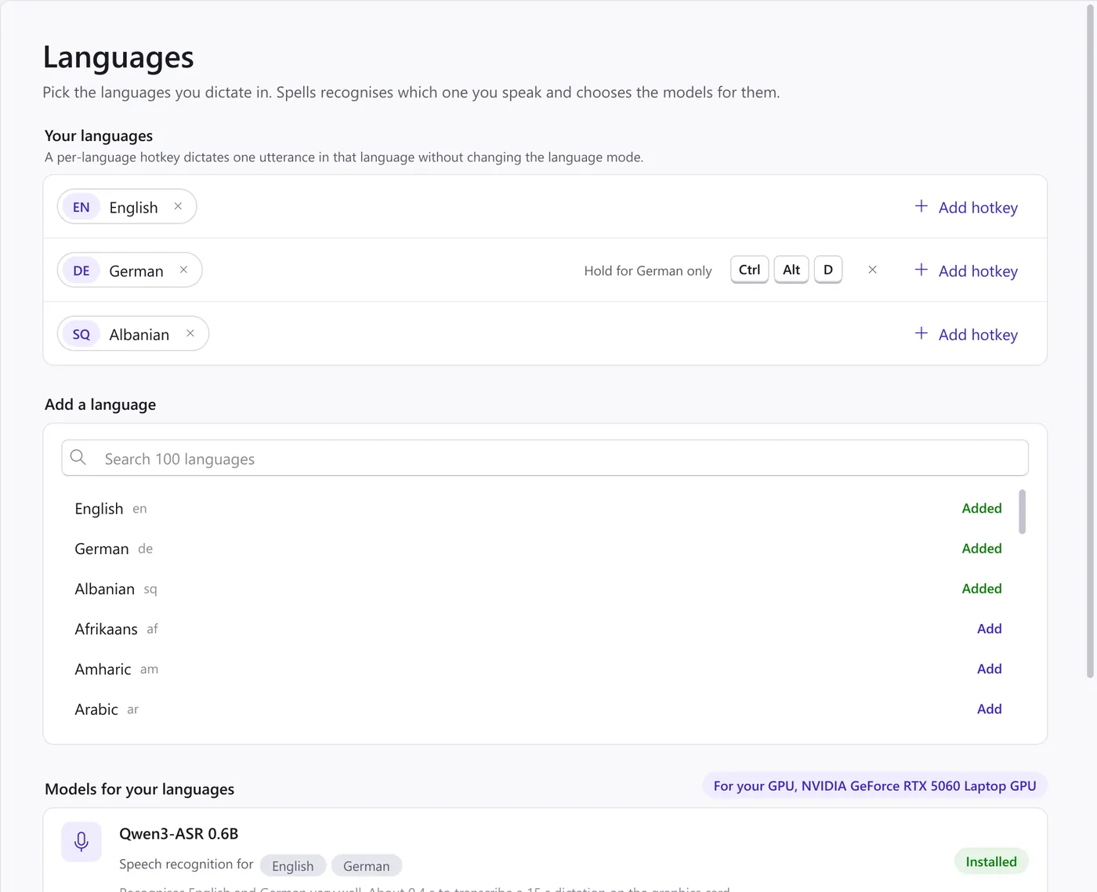Click the search magnifier icon
The width and height of the screenshot is (1097, 892).
click(x=78, y=458)
